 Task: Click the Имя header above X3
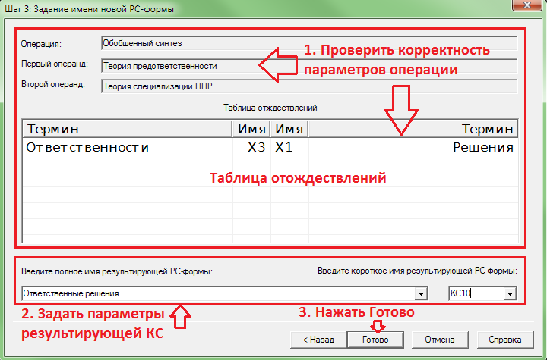[x=251, y=129]
